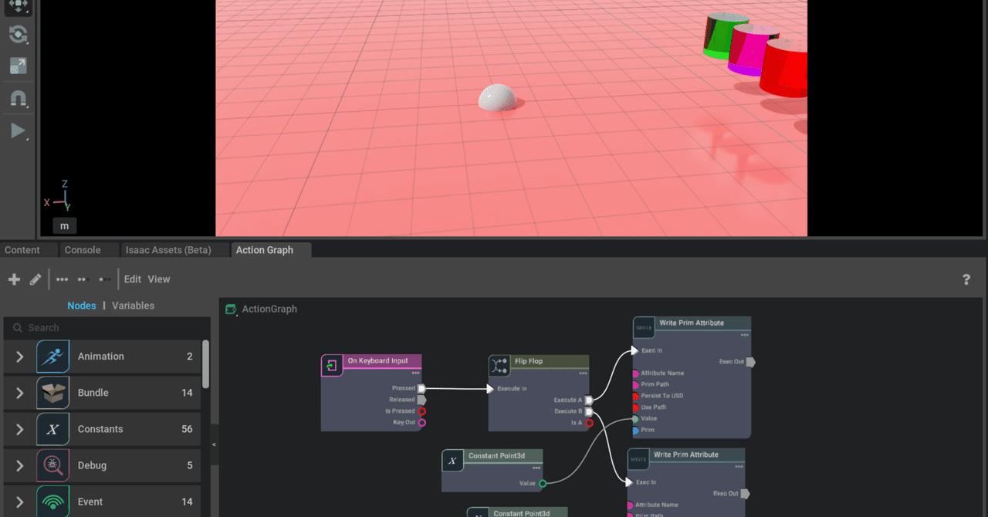Open graph editing with the pencil icon

pyautogui.click(x=35, y=279)
